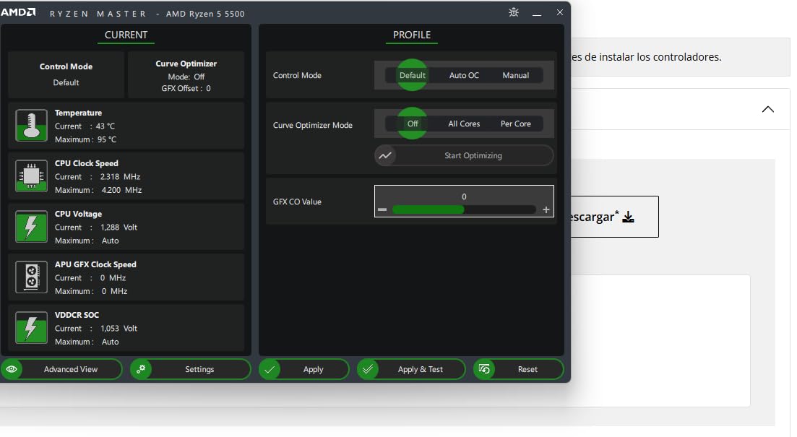
Task: Close the Ryzen Master window
Action: tap(559, 12)
